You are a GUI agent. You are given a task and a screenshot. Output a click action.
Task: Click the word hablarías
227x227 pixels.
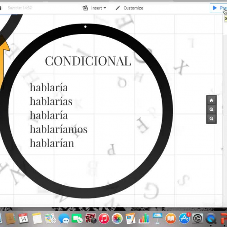pos(51,101)
